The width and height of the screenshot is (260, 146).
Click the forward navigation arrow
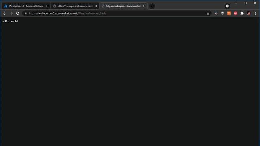click(x=11, y=13)
